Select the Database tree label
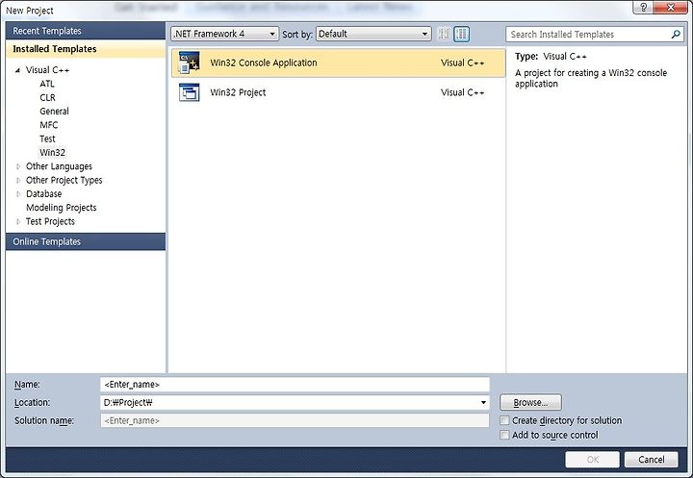The height and width of the screenshot is (478, 693). (43, 194)
